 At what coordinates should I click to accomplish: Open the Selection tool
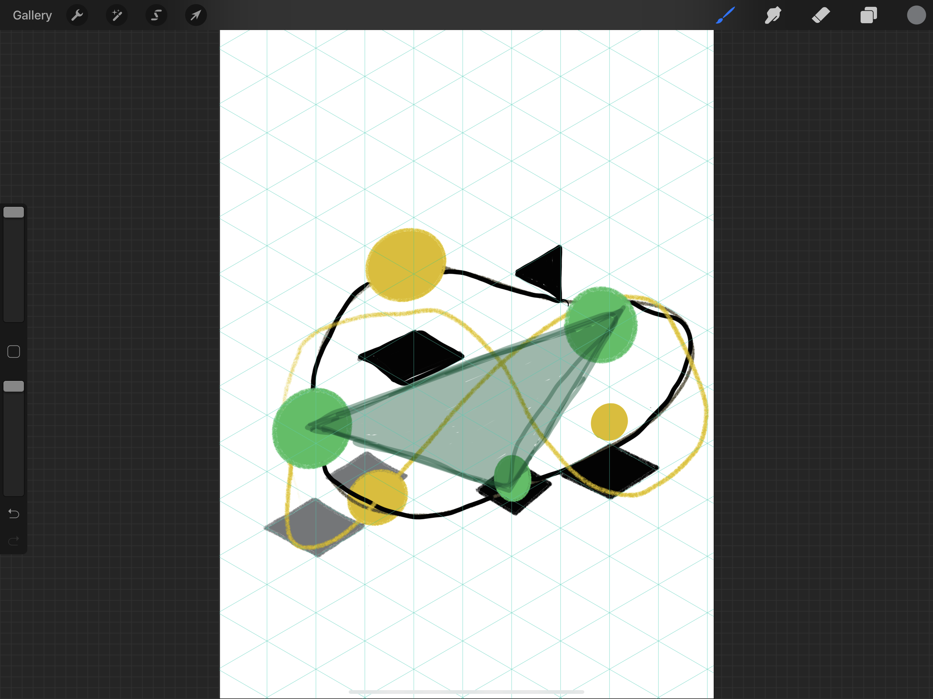(x=156, y=16)
